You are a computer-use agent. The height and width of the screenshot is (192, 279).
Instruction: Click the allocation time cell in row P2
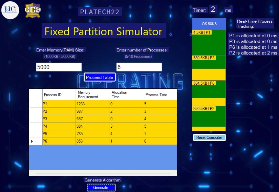pos(126,111)
